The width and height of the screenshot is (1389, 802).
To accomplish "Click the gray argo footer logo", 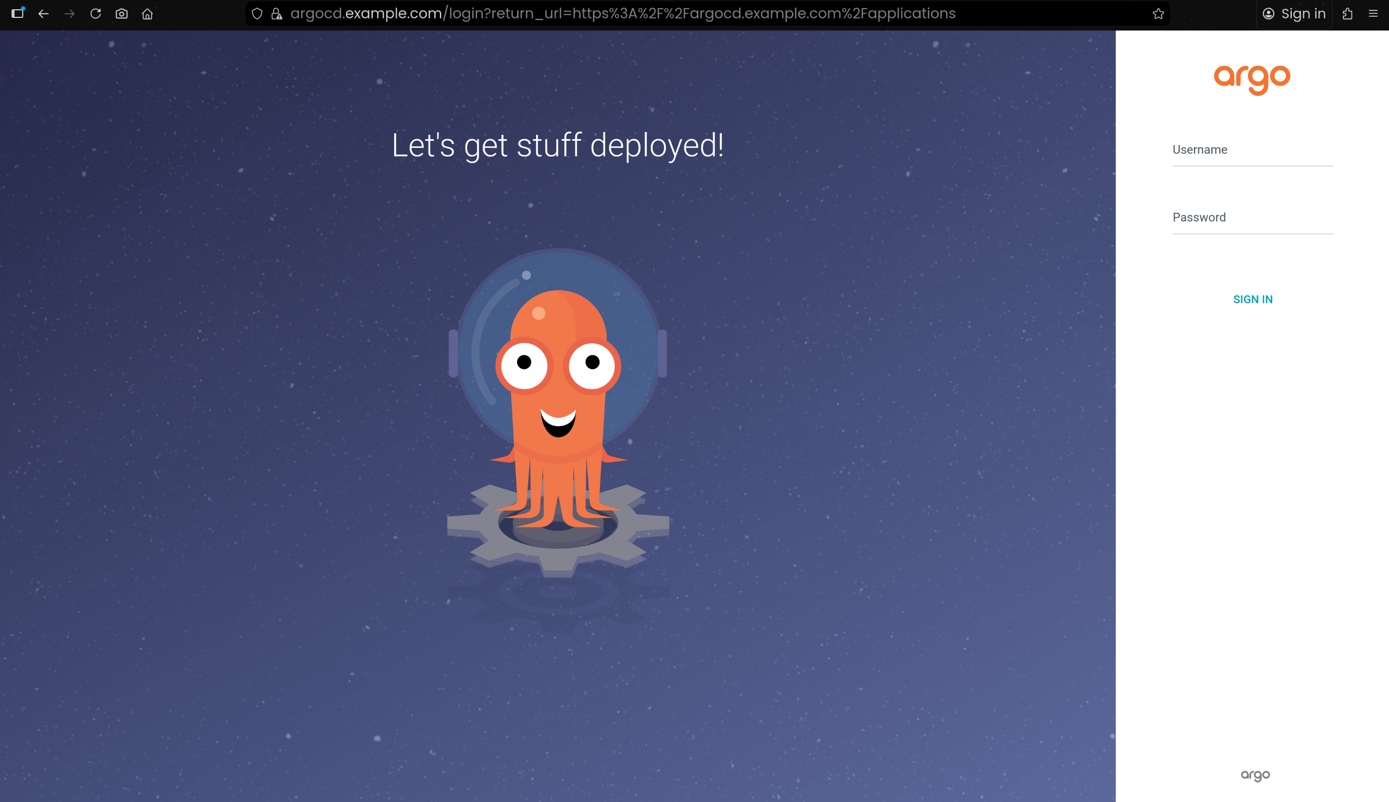I will (1255, 775).
